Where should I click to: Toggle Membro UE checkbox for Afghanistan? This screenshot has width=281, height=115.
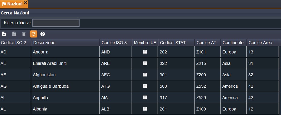(145, 74)
